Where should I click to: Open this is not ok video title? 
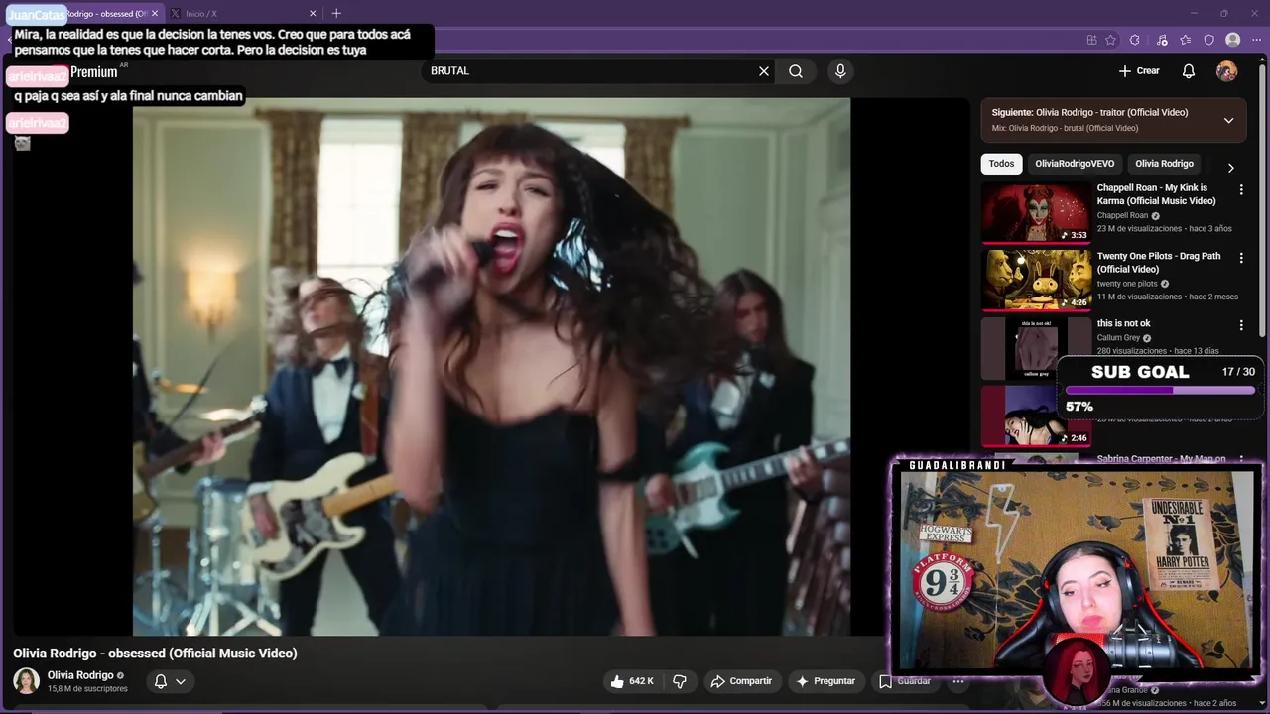click(x=1123, y=323)
